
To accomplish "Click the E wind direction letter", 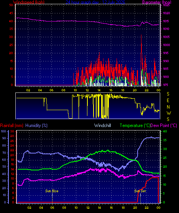I will pyautogui.click(x=168, y=101).
